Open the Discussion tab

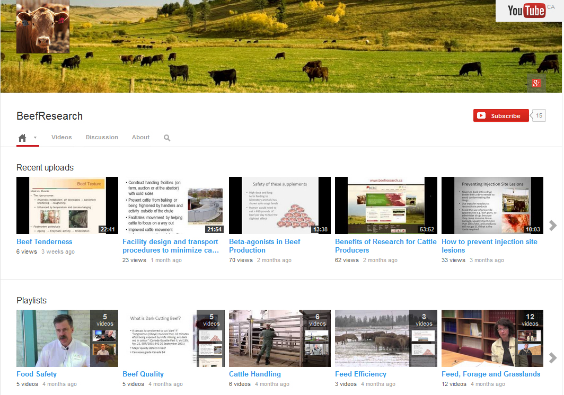click(102, 137)
